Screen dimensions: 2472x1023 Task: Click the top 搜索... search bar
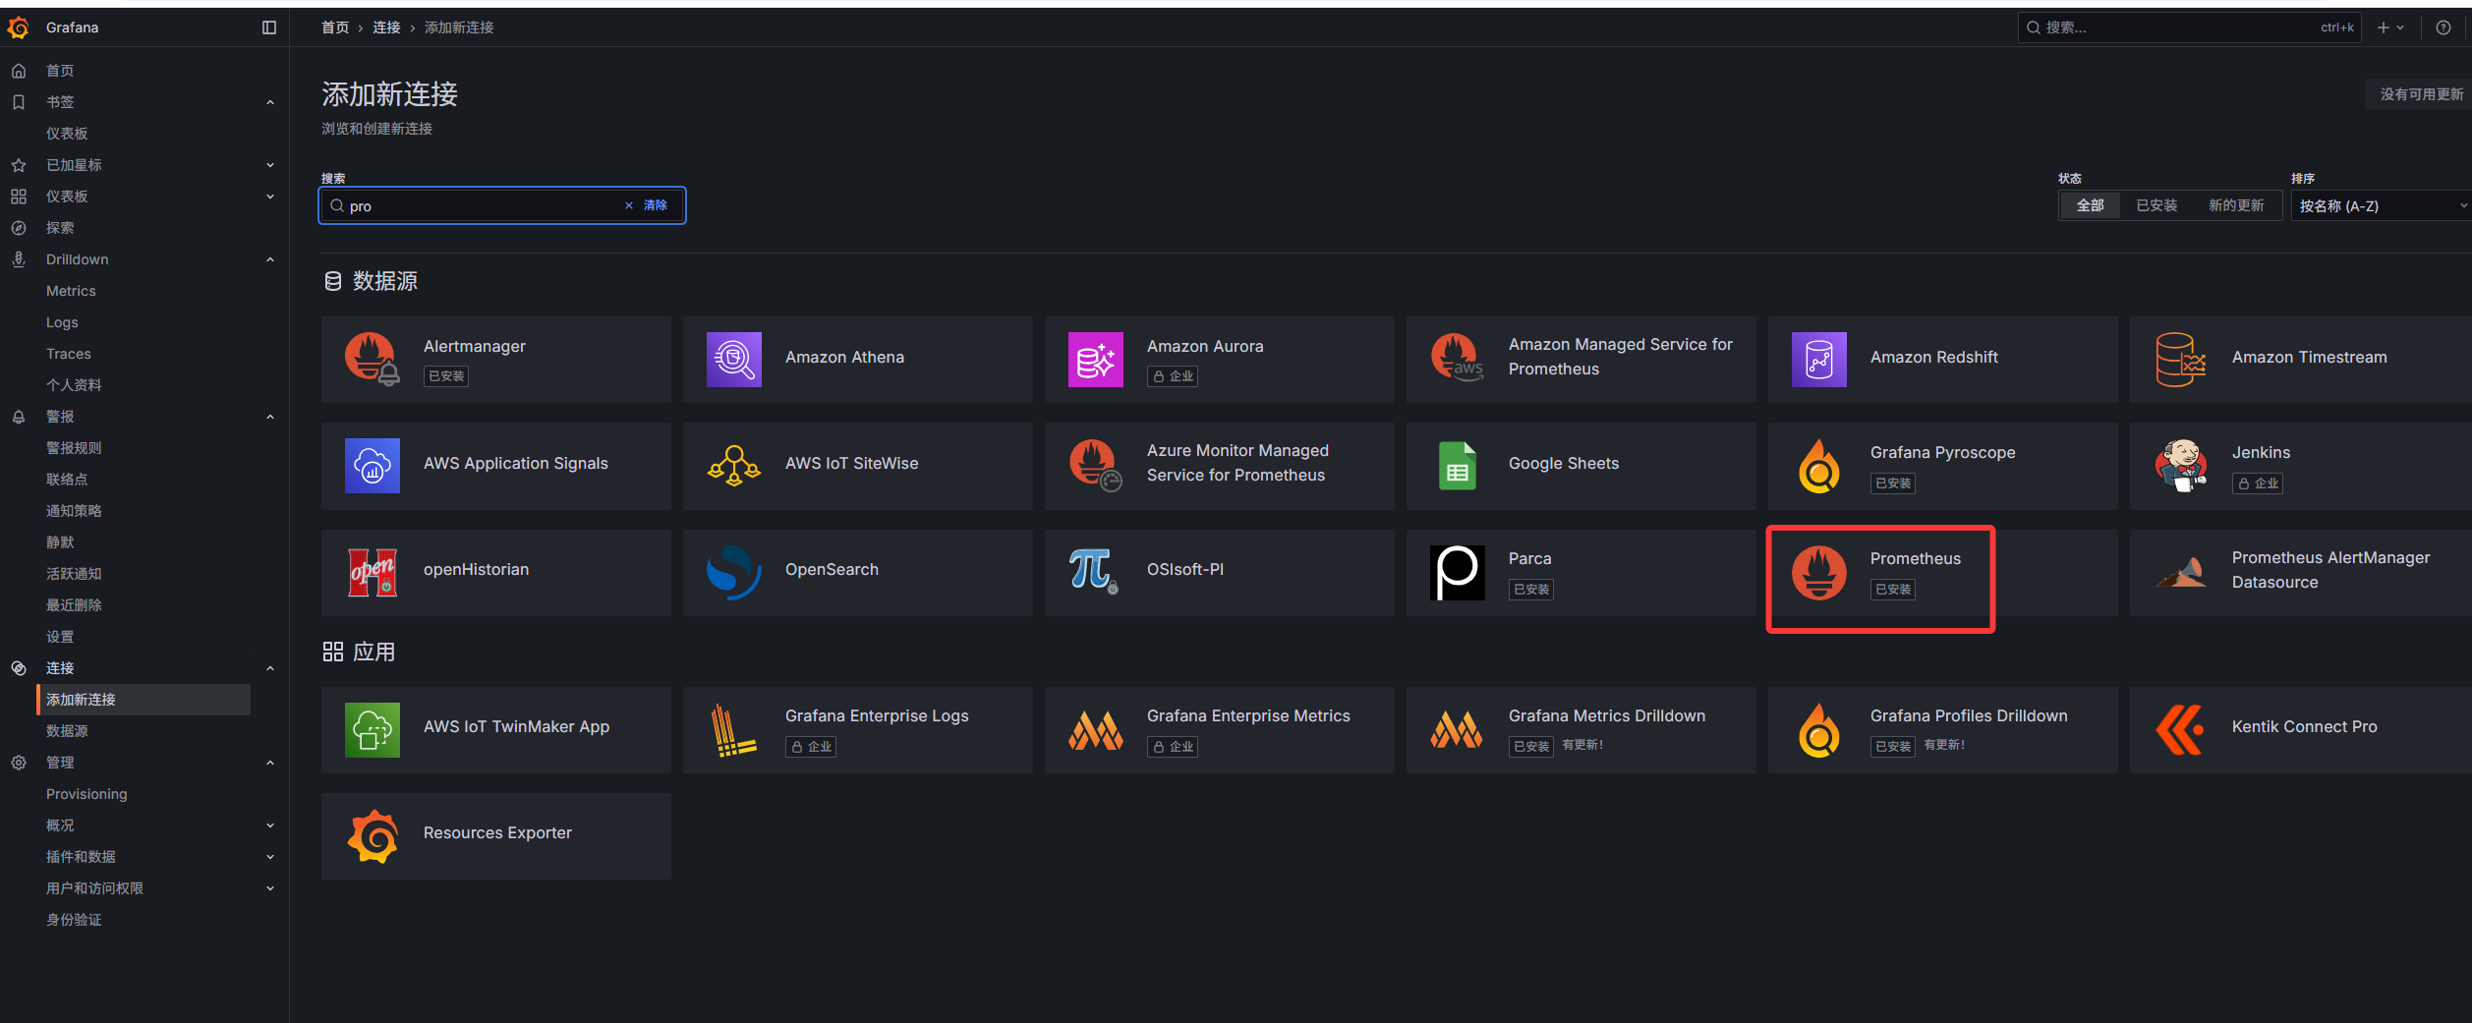(2189, 28)
